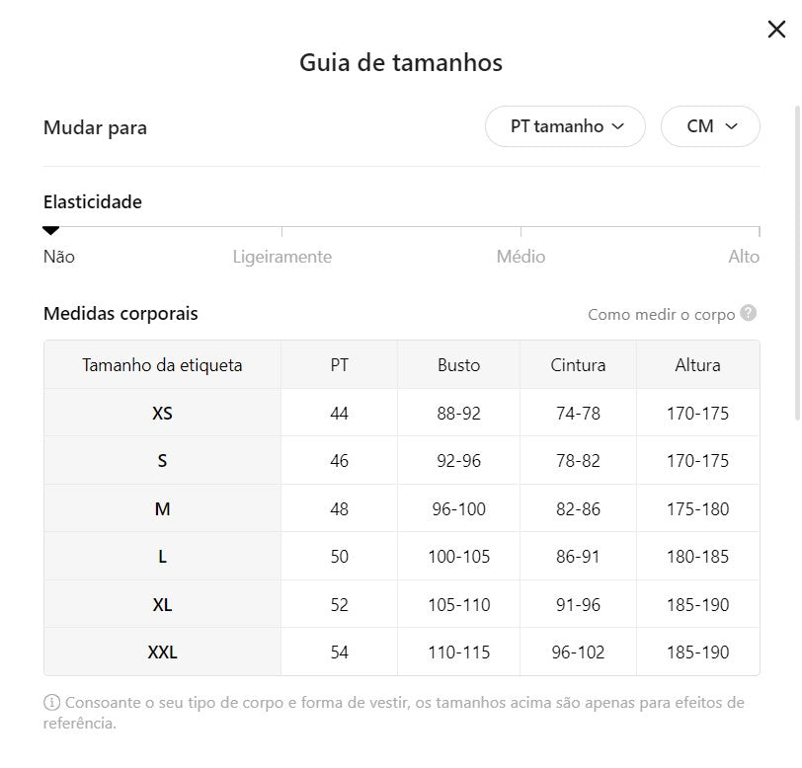Select the XL size row label
Image resolution: width=802 pixels, height=768 pixels.
162,605
